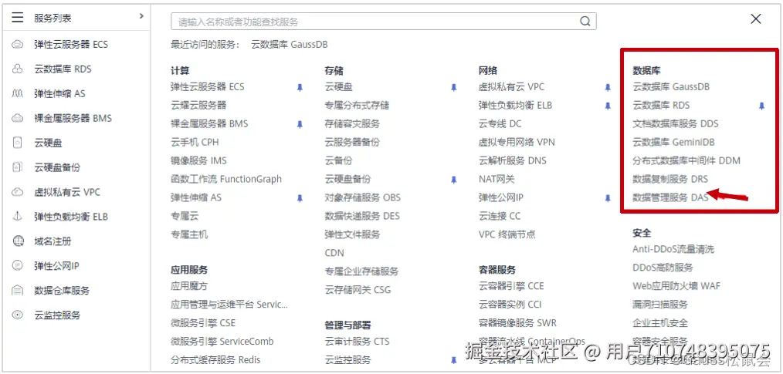This screenshot has width=783, height=374.
Task: Open 容器镜像服务 SWR
Action: point(517,323)
